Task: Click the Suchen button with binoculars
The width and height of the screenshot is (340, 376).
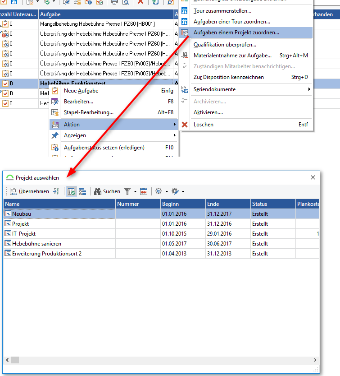Action: 107,191
